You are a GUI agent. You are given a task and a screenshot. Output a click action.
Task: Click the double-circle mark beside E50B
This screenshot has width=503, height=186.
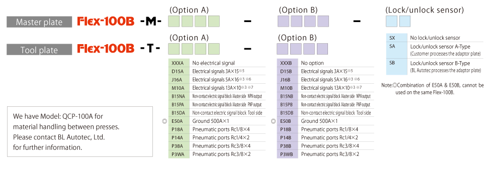(273, 121)
